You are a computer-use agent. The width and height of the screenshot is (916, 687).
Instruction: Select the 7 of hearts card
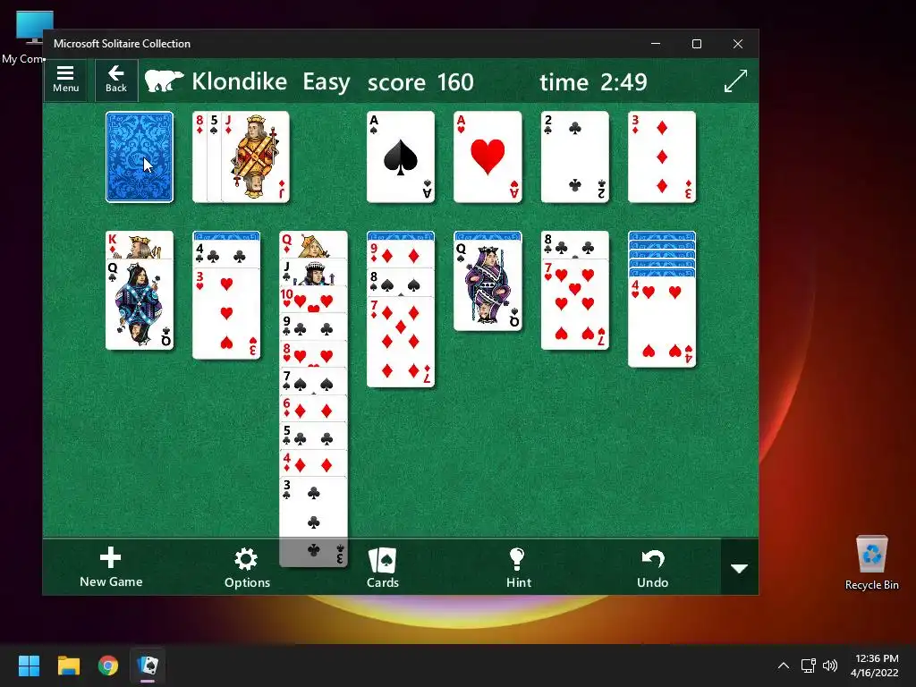(575, 304)
